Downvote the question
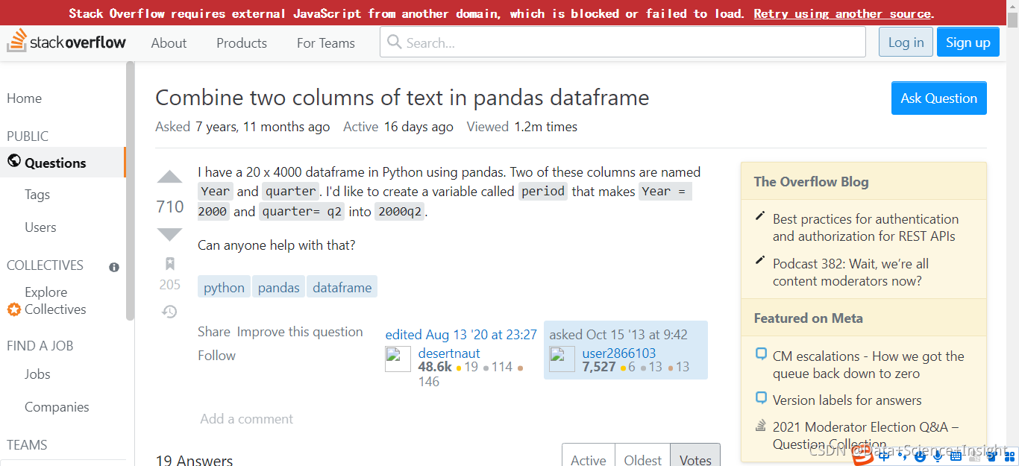Viewport: 1019px width, 466px height. (169, 235)
